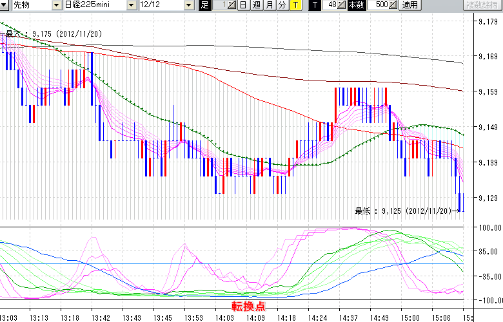Click inside the 500 bar count field
Image resolution: width=503 pixels, height=322 pixels.
pyautogui.click(x=379, y=5)
